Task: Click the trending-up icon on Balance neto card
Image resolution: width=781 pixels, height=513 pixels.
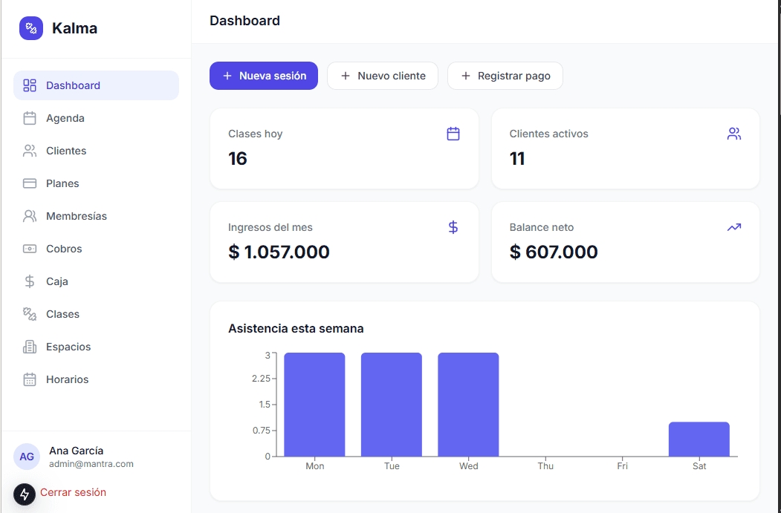Action: pyautogui.click(x=734, y=227)
